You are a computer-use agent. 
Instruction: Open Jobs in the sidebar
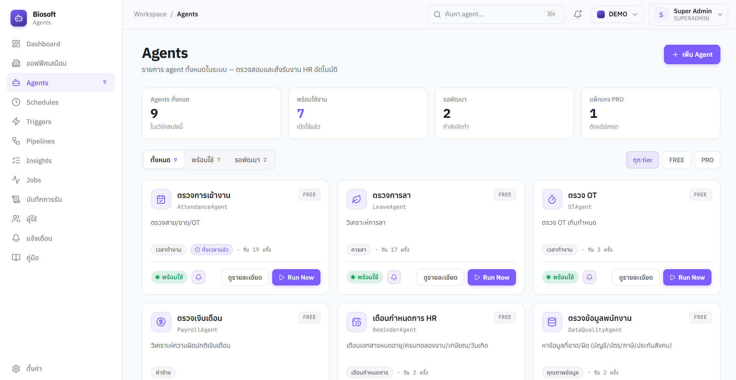[x=61, y=180]
